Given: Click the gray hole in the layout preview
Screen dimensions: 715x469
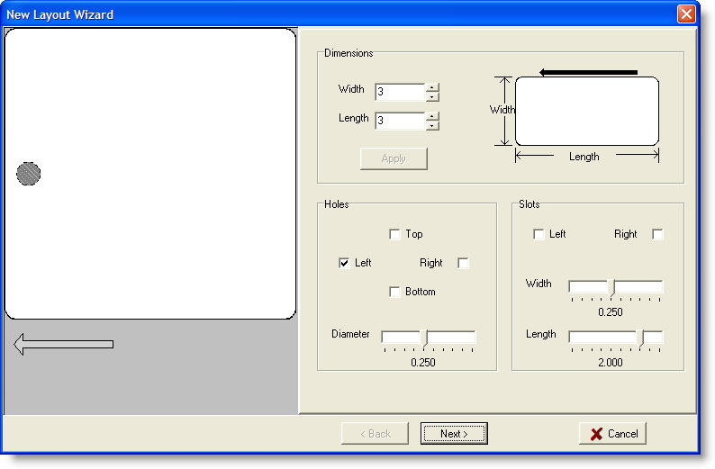Looking at the screenshot, I should click(28, 174).
